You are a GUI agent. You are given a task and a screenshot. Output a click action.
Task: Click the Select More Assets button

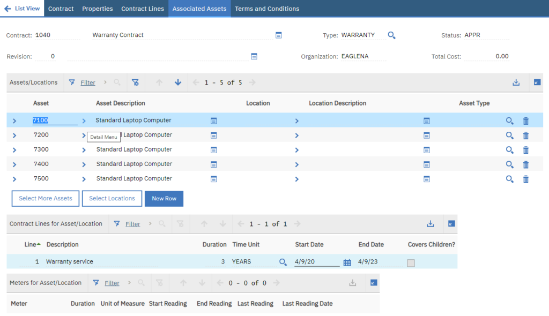click(x=46, y=199)
